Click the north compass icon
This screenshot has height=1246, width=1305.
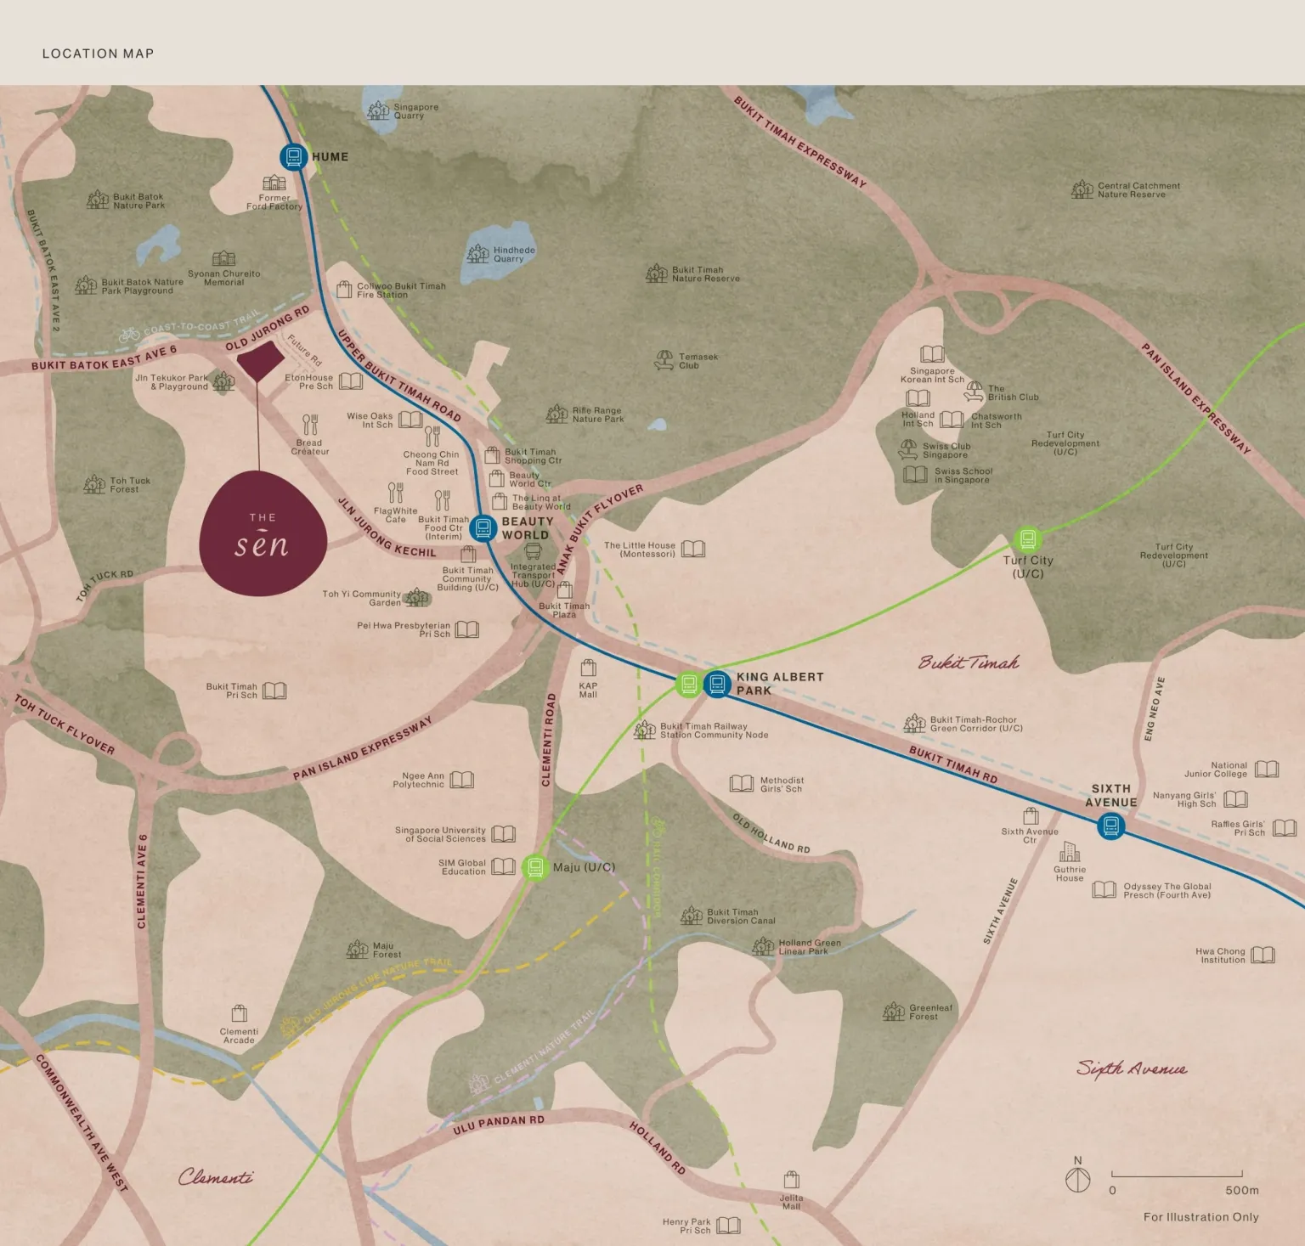[x=1078, y=1180]
